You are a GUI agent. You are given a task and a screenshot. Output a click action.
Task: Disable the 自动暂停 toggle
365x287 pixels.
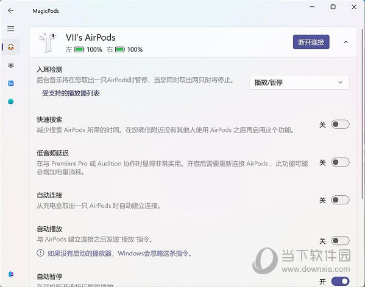coord(341,282)
